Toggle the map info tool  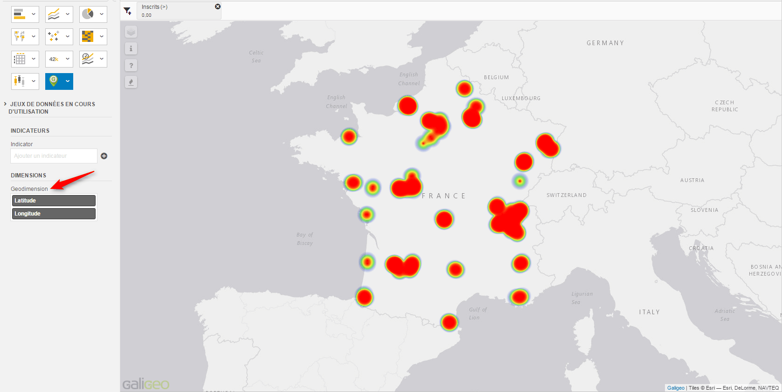pyautogui.click(x=131, y=49)
